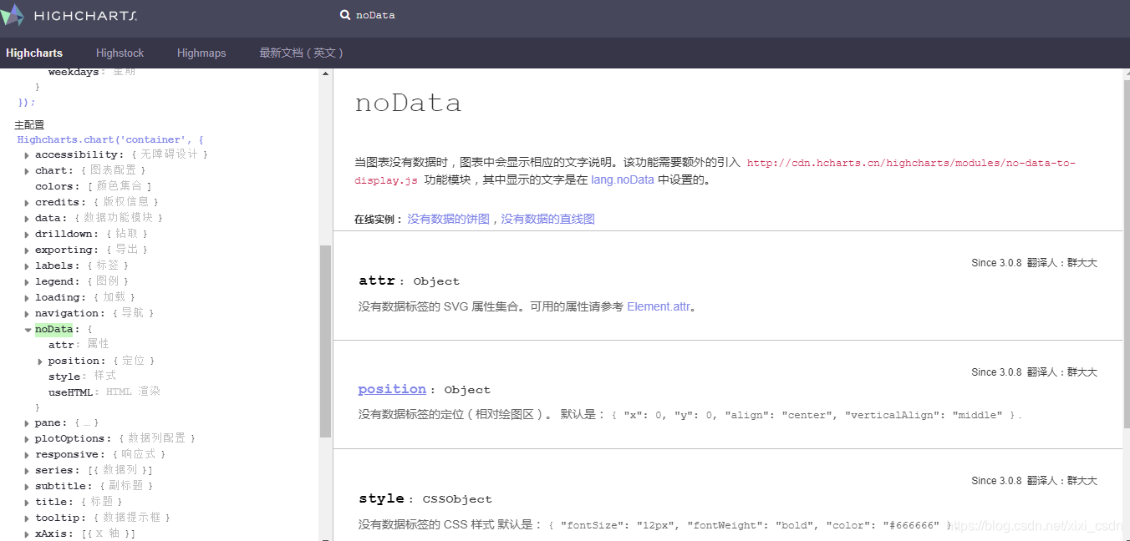Select plotOptions in the options tree

(71, 438)
